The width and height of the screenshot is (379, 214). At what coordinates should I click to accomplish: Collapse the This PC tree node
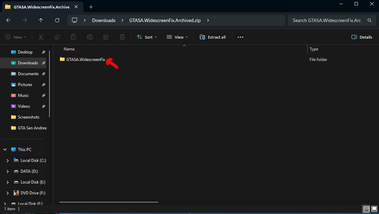coord(5,150)
